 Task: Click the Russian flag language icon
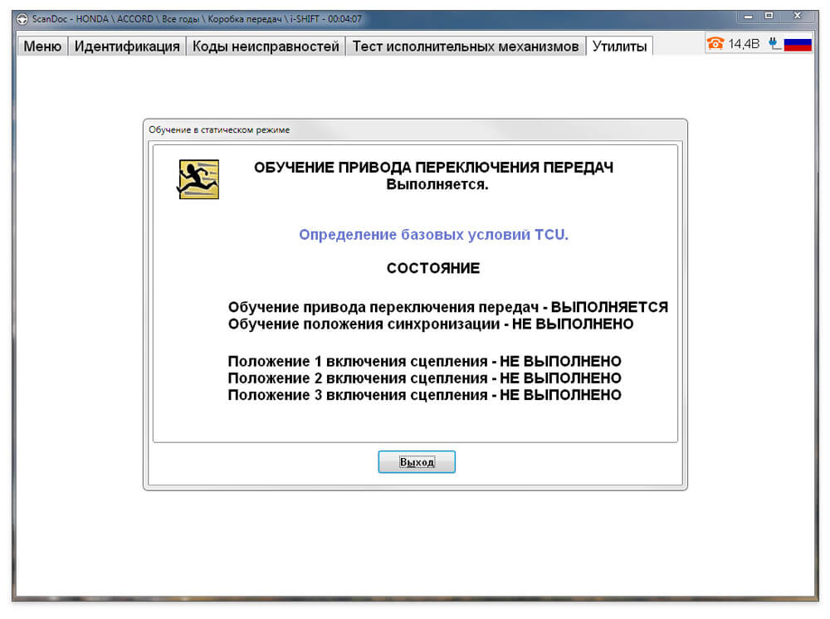(798, 43)
